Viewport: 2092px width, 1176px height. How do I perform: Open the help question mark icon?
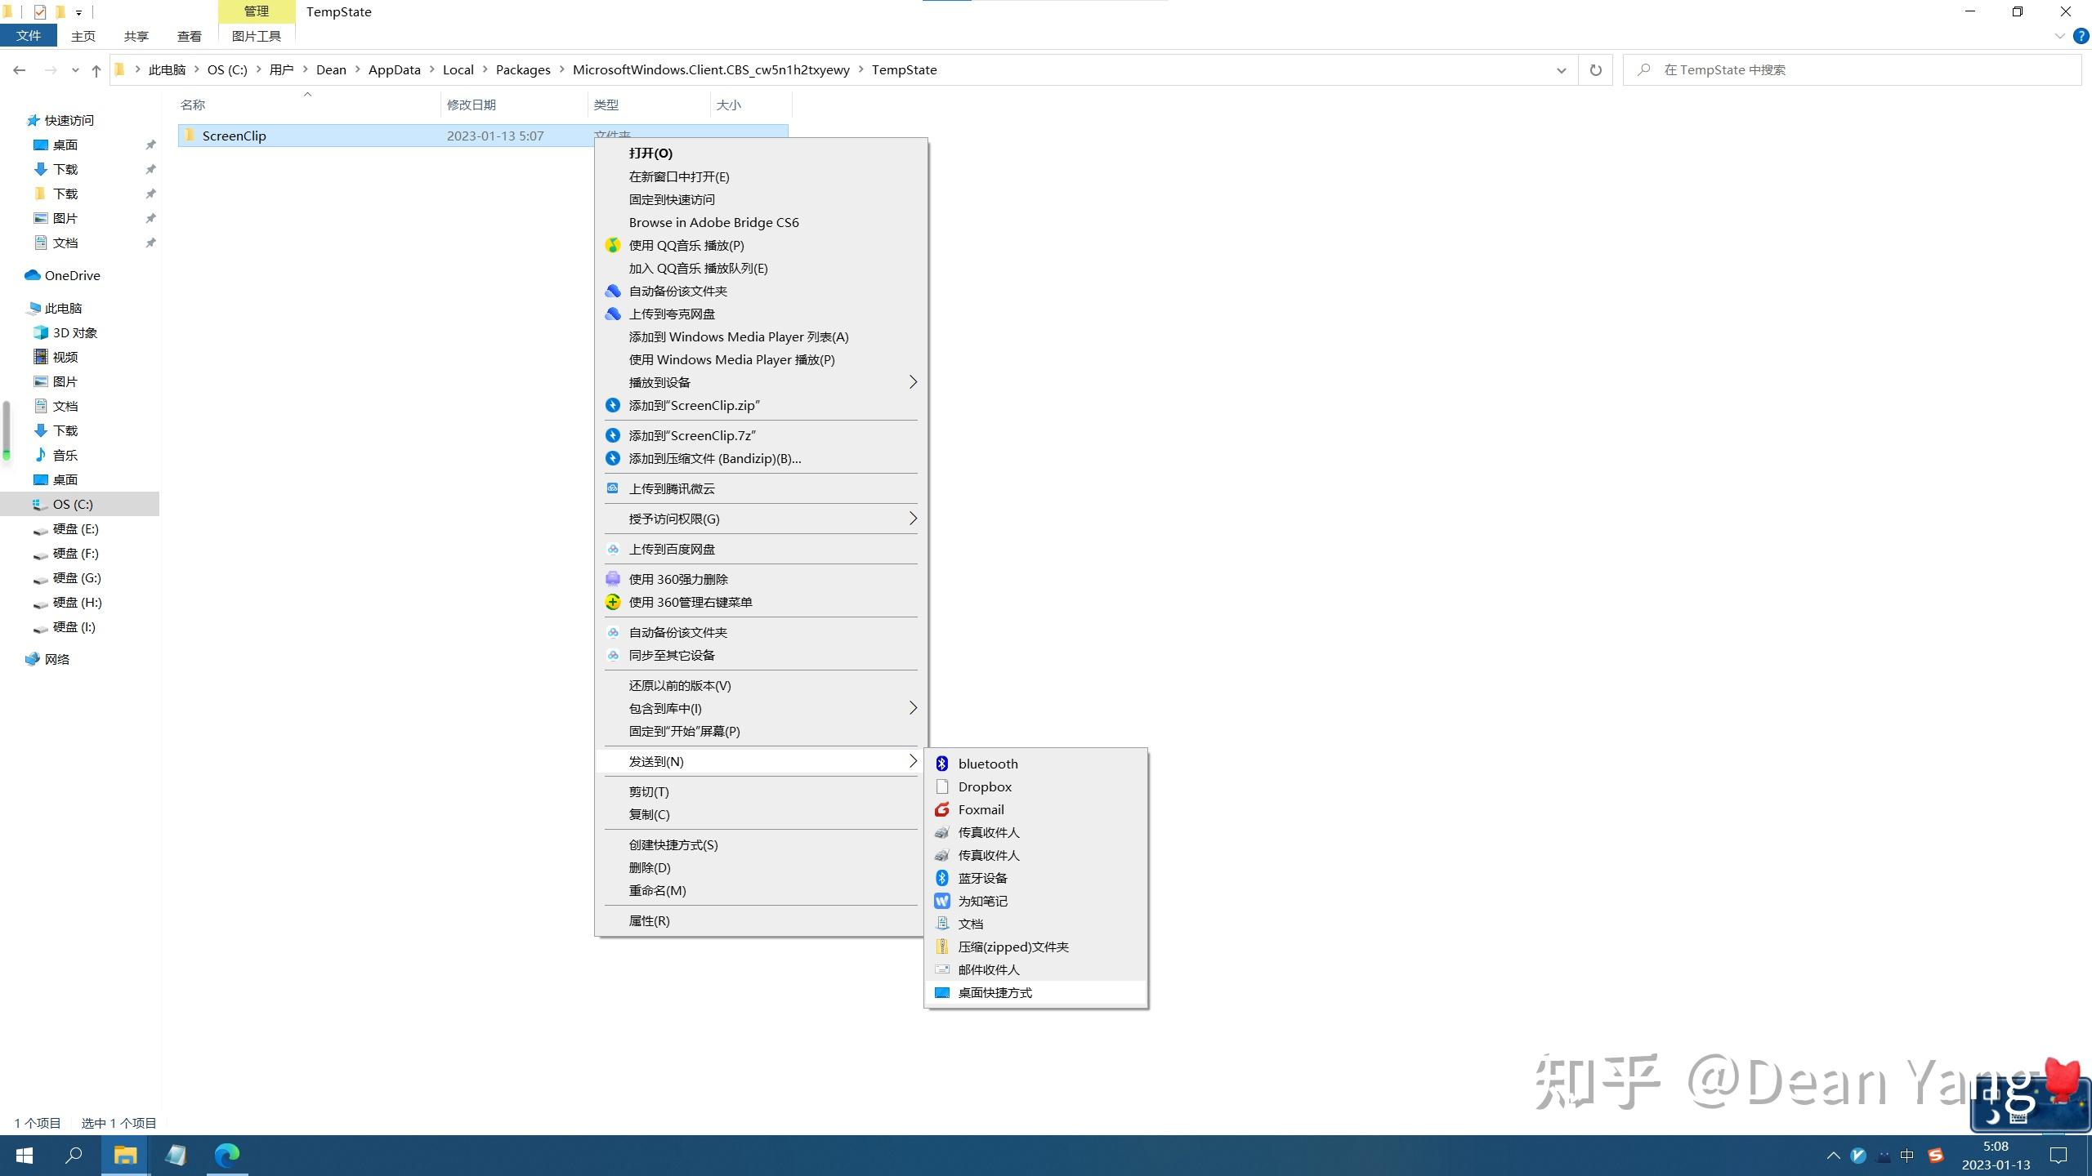pyautogui.click(x=2082, y=36)
